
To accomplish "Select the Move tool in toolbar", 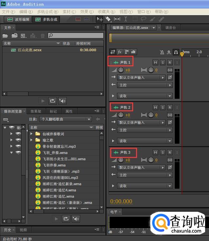I will tap(100, 19).
